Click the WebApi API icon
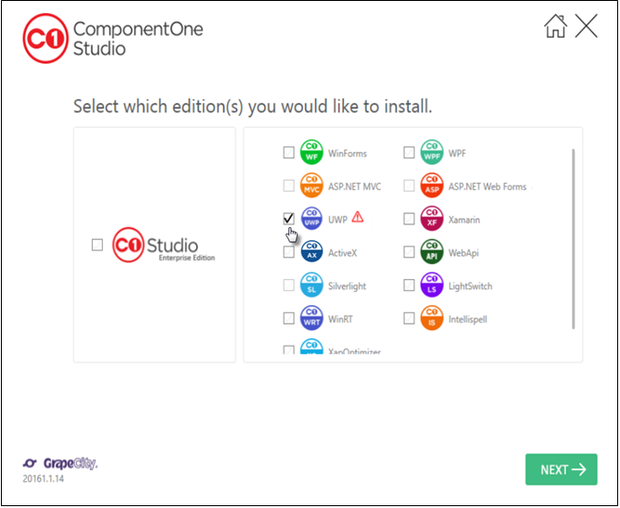Image resolution: width=620 pixels, height=508 pixels. point(432,252)
